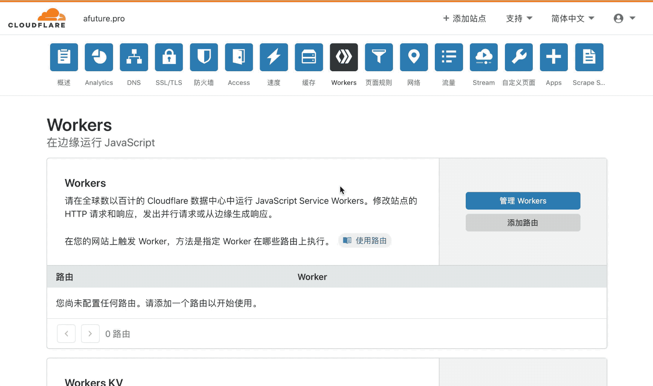Image resolution: width=653 pixels, height=386 pixels.
Task: Open the Scrape Shield document icon
Action: [x=589, y=57]
